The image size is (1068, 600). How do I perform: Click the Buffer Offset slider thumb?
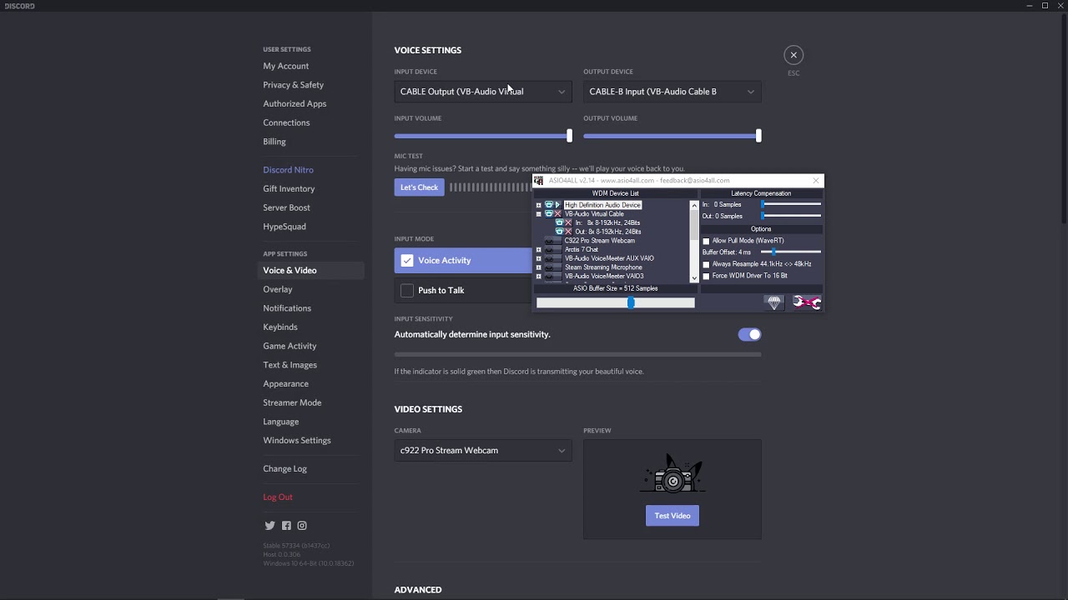point(773,252)
